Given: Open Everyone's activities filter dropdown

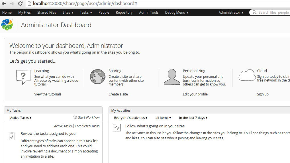Looking at the screenshot, I should click(x=130, y=118).
